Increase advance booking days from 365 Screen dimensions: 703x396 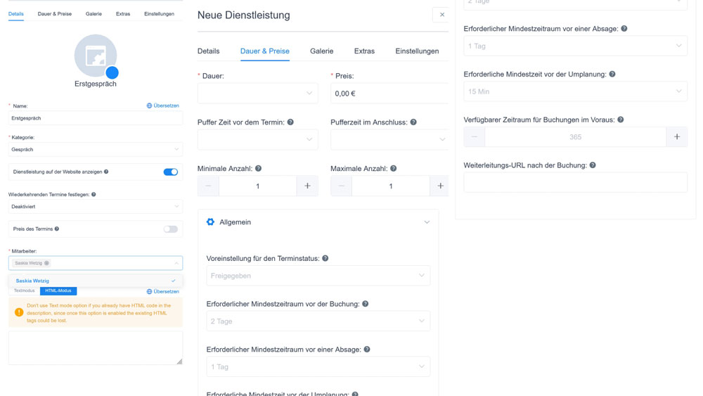[x=676, y=136]
